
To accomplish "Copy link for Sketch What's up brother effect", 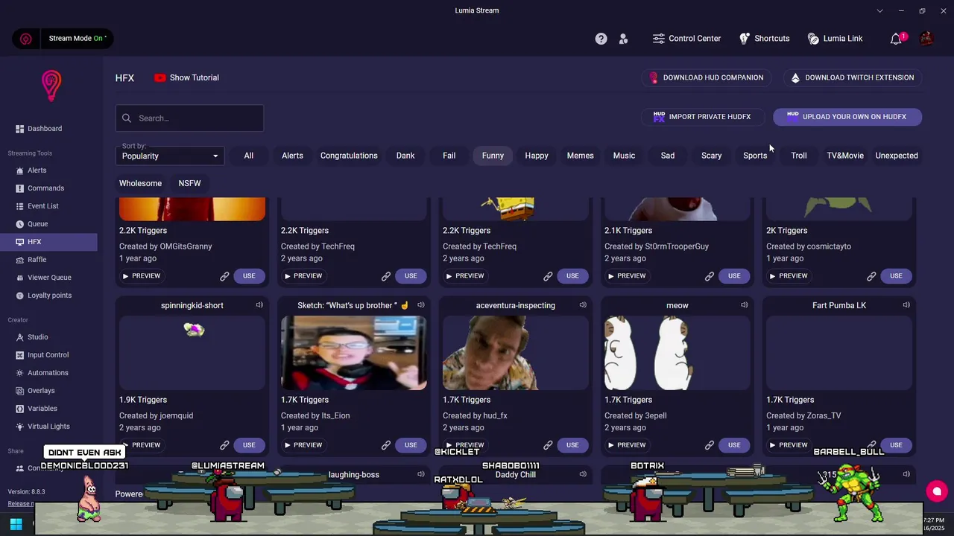I will (386, 445).
